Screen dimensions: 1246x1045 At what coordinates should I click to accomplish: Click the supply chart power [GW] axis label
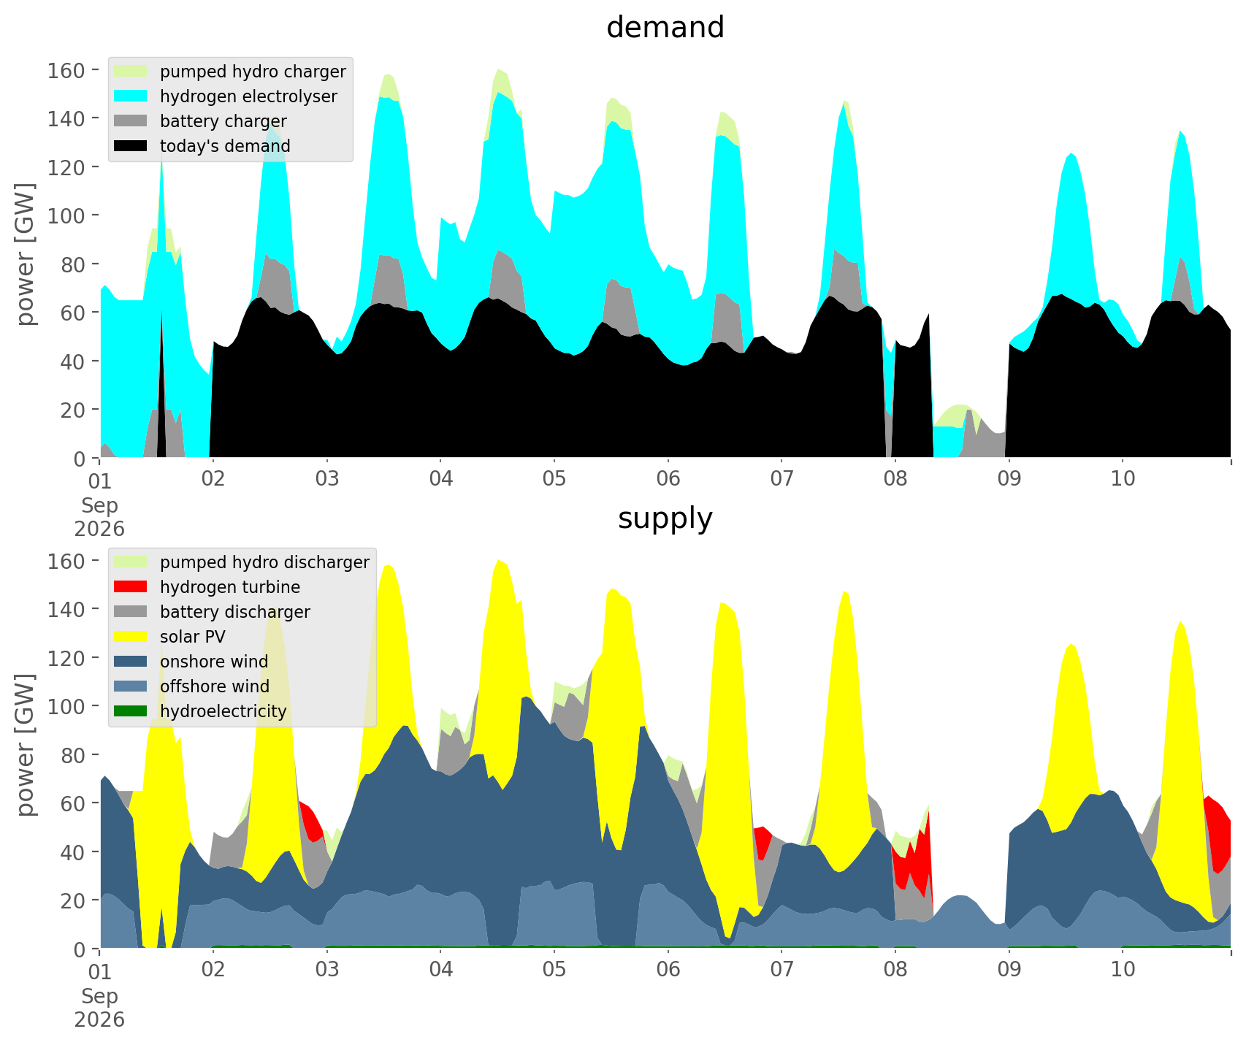(26, 746)
